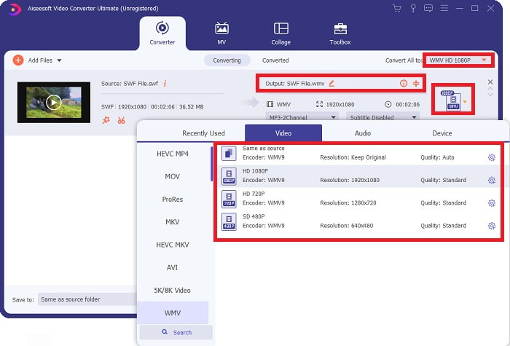Click the register key icon
The width and height of the screenshot is (510, 346).
[413, 8]
